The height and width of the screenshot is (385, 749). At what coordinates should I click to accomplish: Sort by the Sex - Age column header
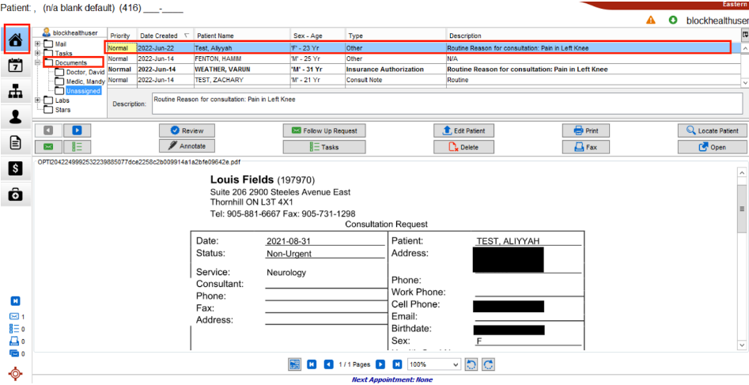[317, 36]
